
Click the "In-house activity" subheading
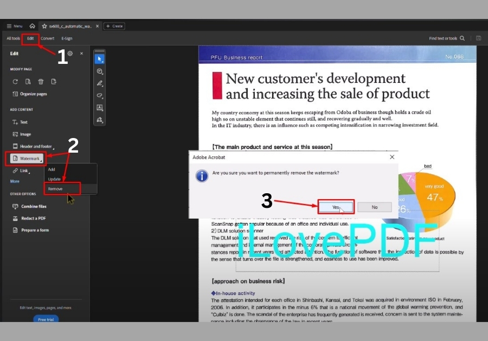click(x=233, y=293)
